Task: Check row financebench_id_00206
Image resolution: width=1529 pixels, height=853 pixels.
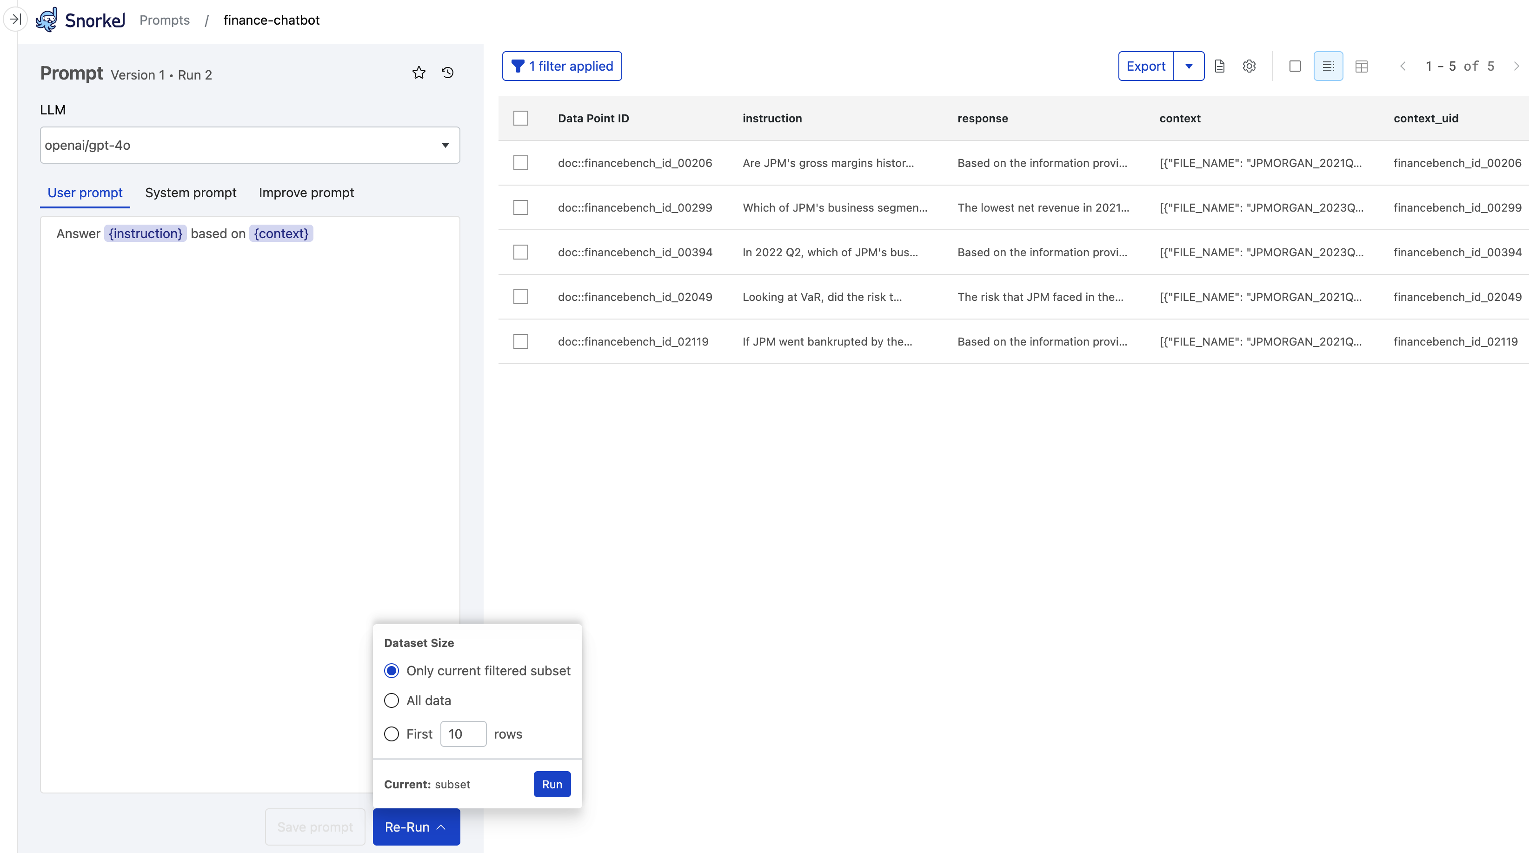Action: [x=520, y=163]
